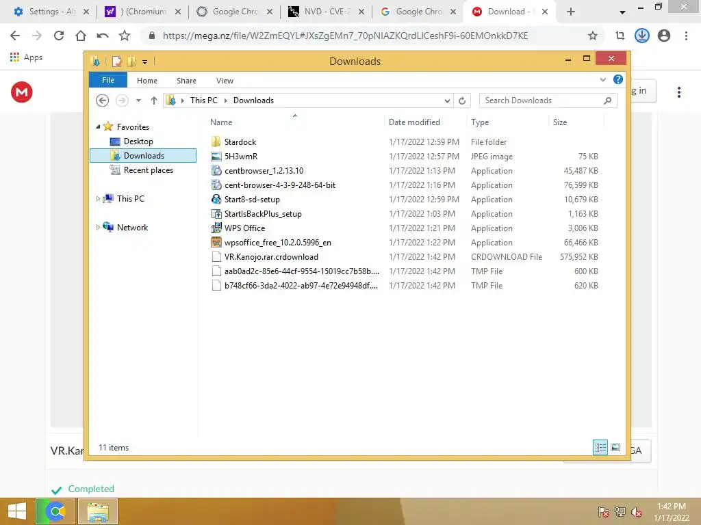Image resolution: width=701 pixels, height=525 pixels.
Task: Click the search magnifier in Explorer
Action: (x=607, y=100)
